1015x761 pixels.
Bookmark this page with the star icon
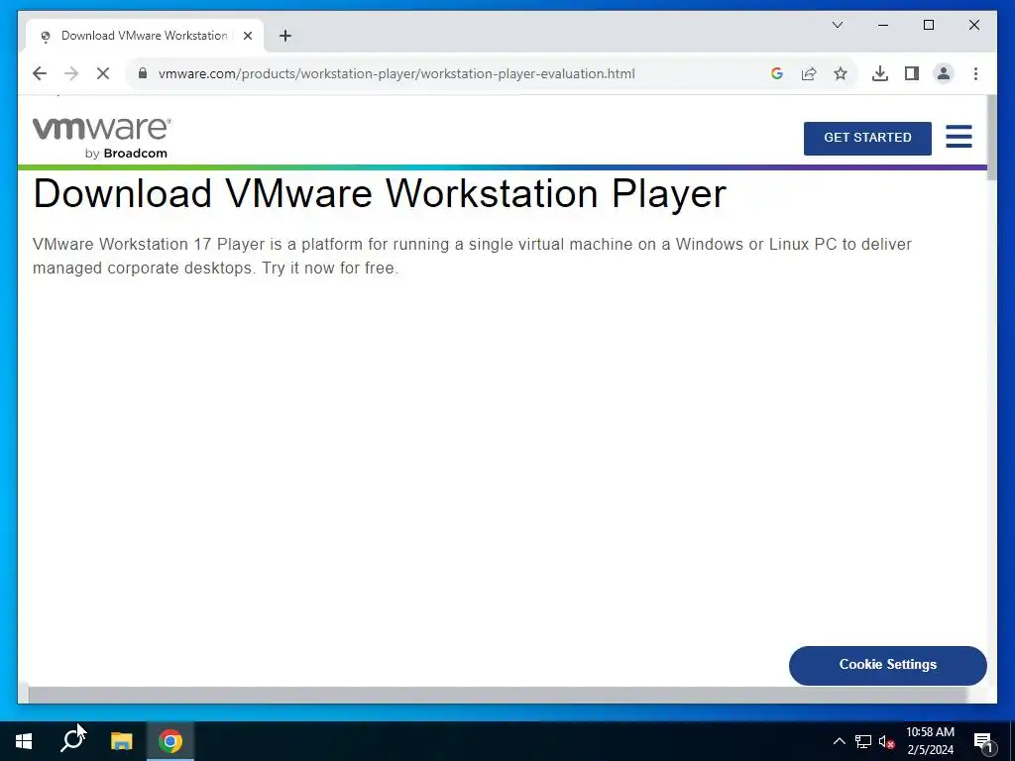click(841, 73)
